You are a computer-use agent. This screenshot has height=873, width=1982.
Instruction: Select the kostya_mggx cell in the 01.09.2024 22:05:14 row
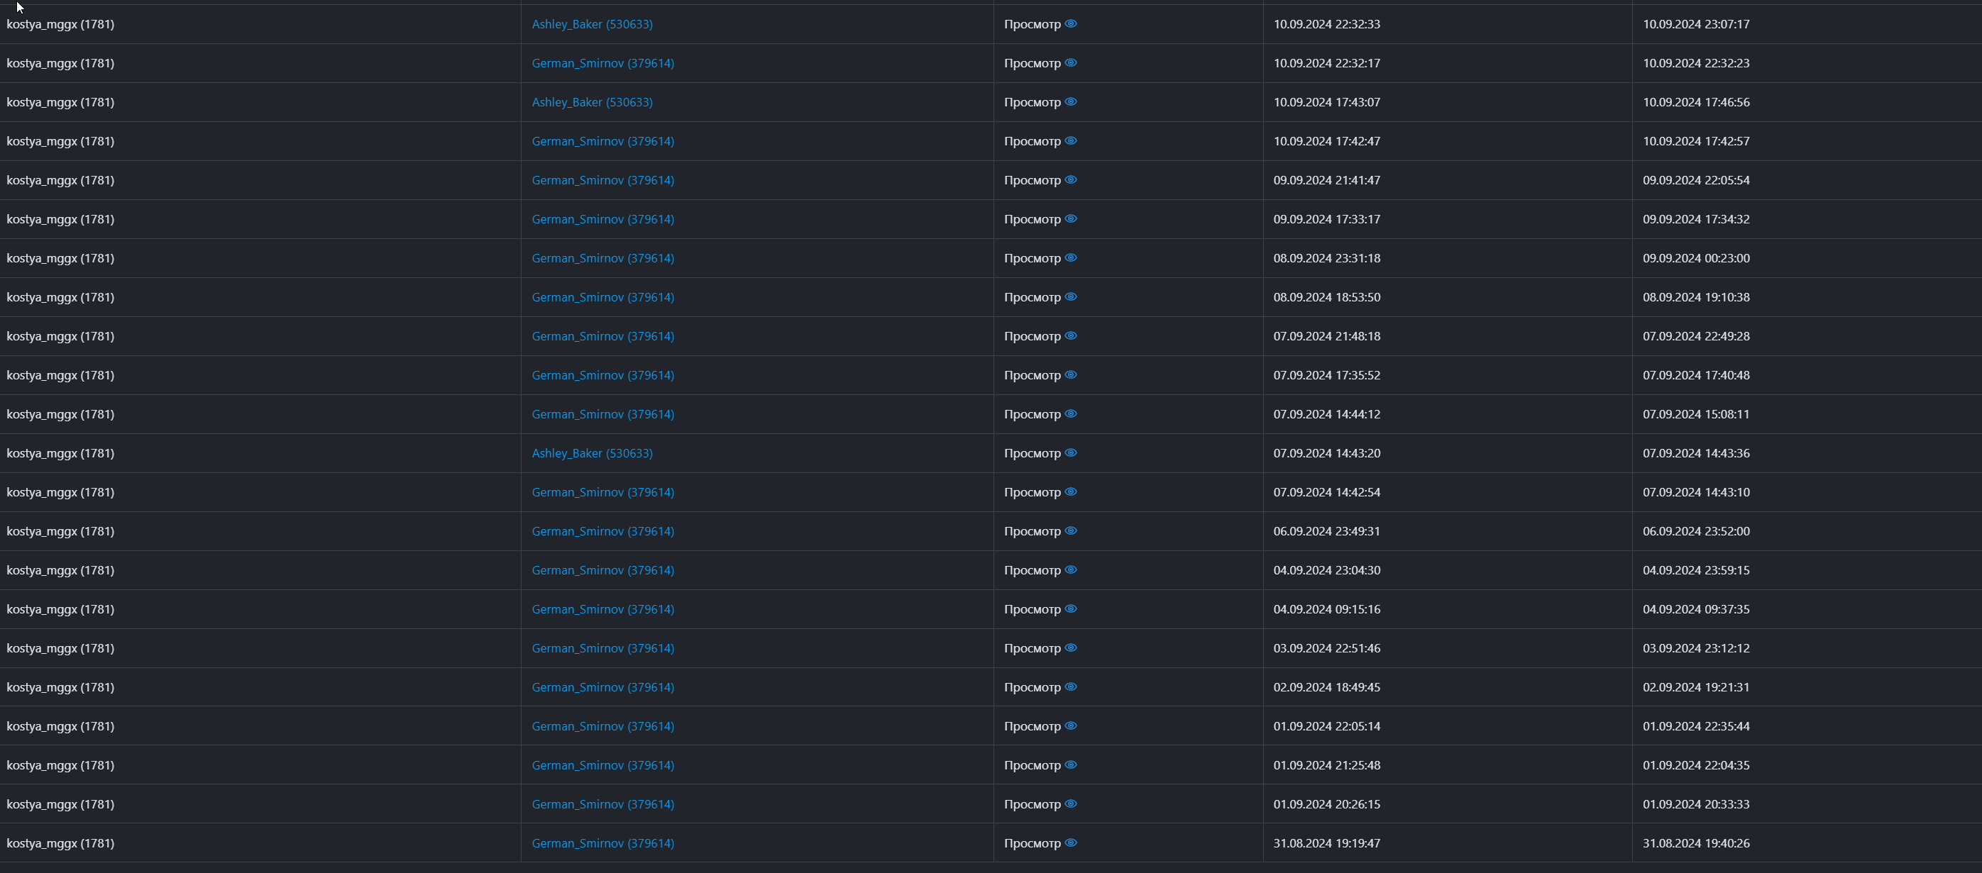coord(60,726)
